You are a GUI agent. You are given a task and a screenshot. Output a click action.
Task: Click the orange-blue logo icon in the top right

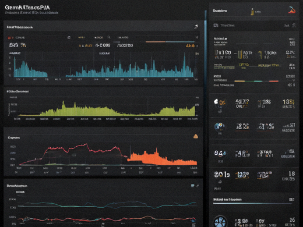tap(291, 10)
